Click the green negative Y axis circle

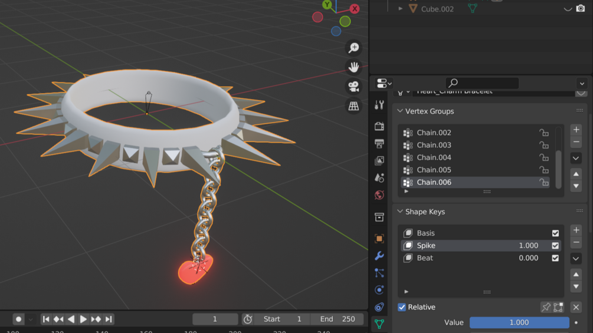(x=345, y=22)
